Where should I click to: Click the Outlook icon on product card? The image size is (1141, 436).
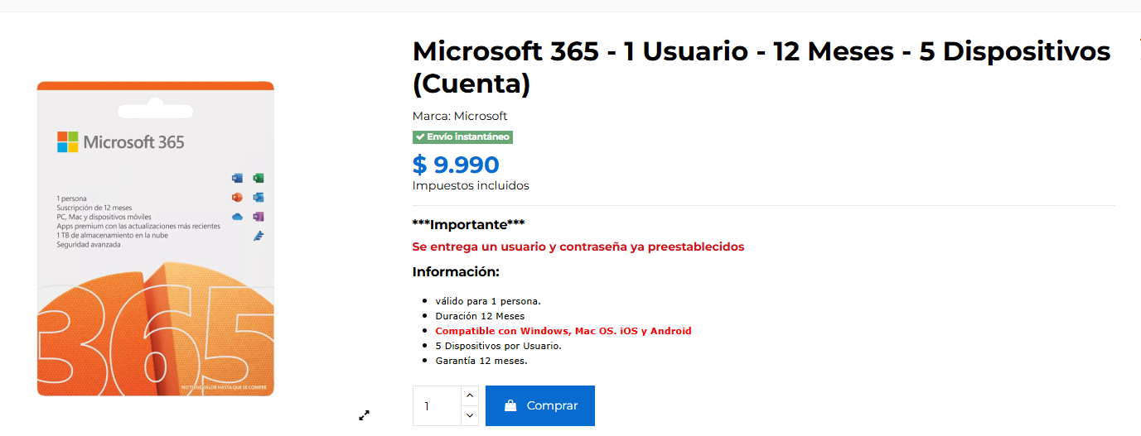click(x=258, y=197)
